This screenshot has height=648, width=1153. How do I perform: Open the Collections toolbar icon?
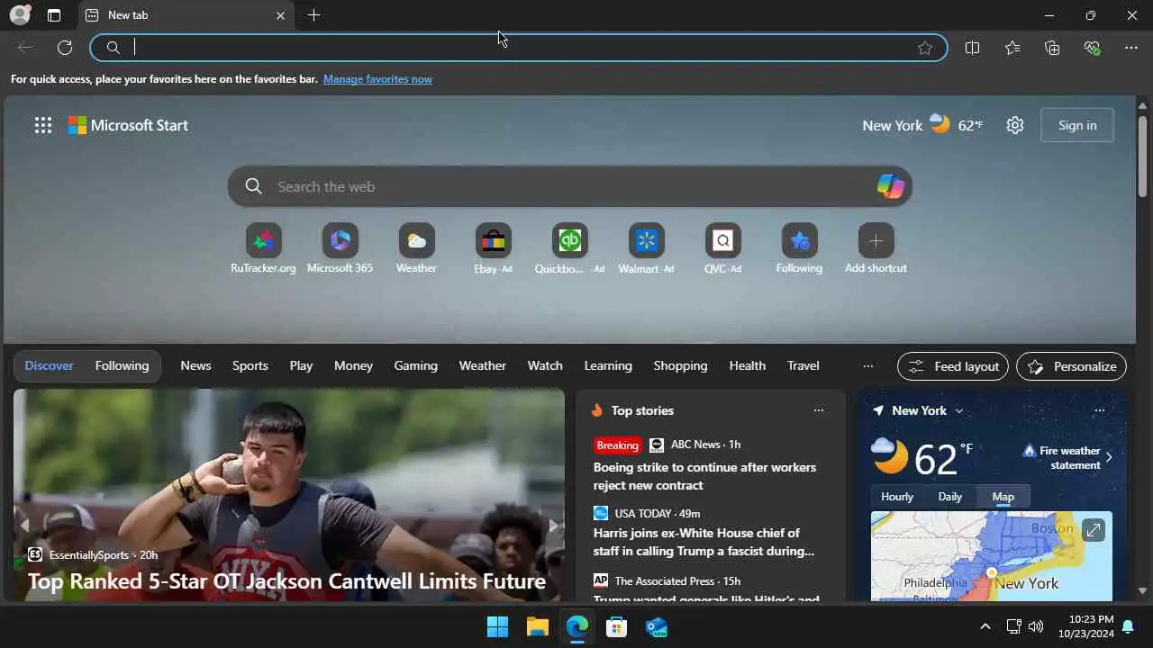pos(1052,48)
